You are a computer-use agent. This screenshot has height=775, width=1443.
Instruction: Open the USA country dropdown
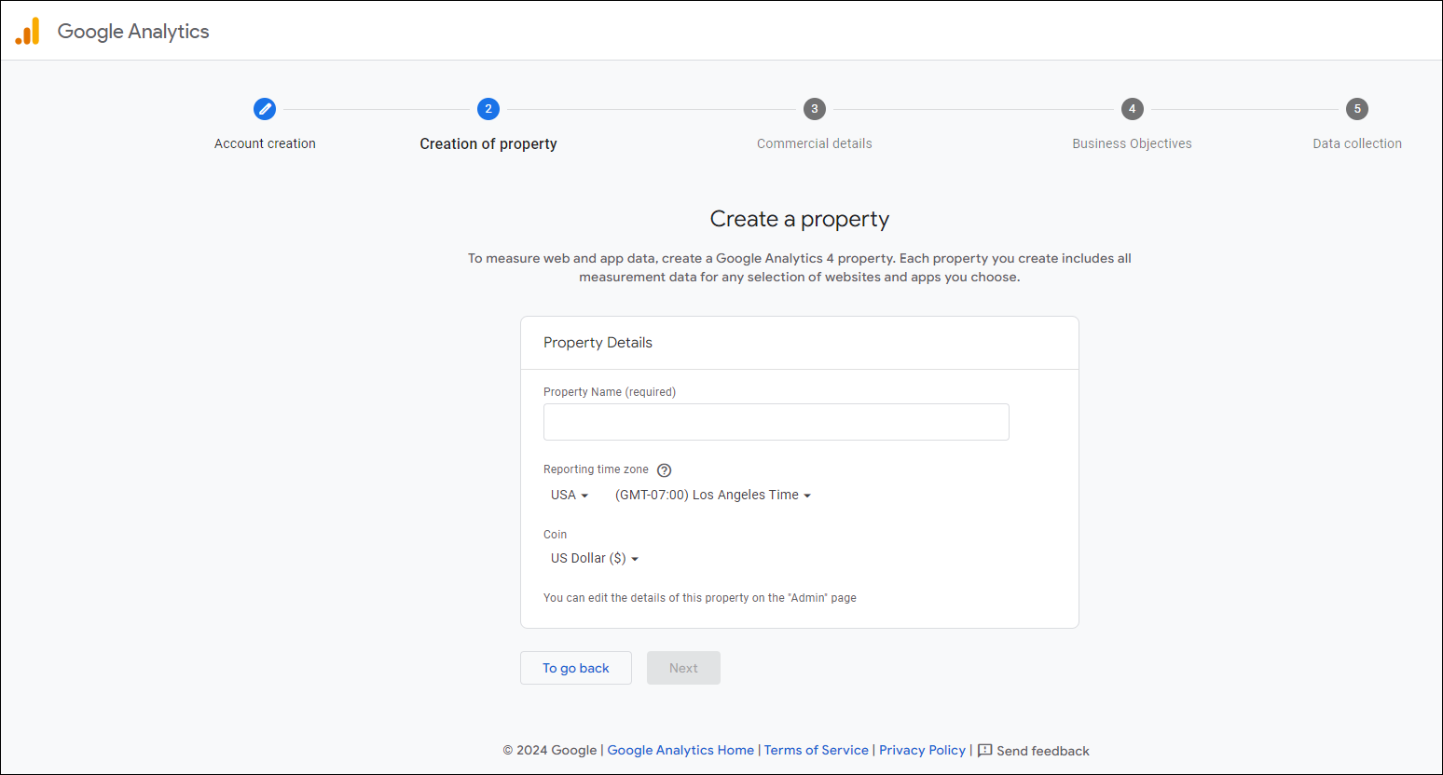(x=570, y=496)
